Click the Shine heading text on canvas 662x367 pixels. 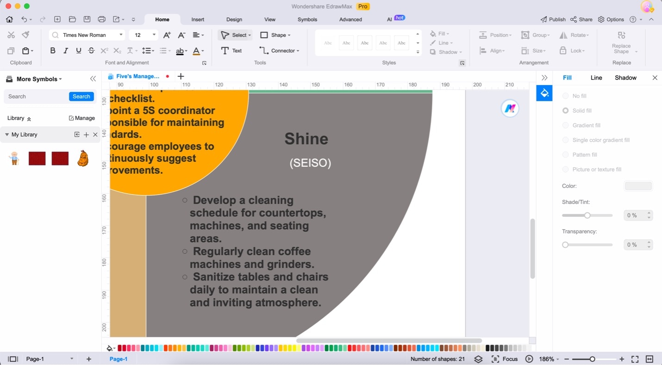click(306, 139)
